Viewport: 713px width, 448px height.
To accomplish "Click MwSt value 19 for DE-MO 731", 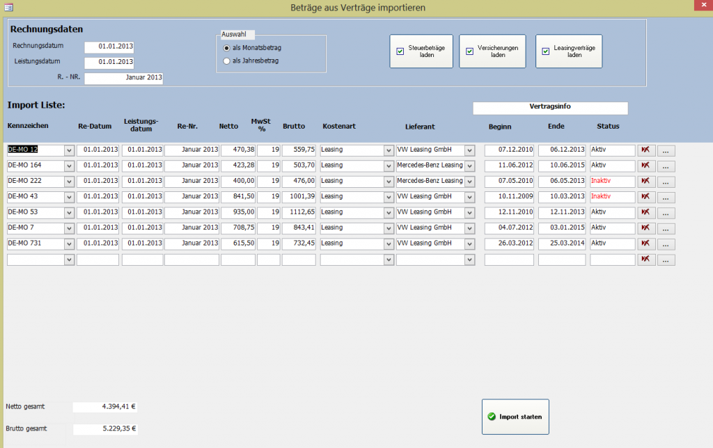I will click(268, 243).
